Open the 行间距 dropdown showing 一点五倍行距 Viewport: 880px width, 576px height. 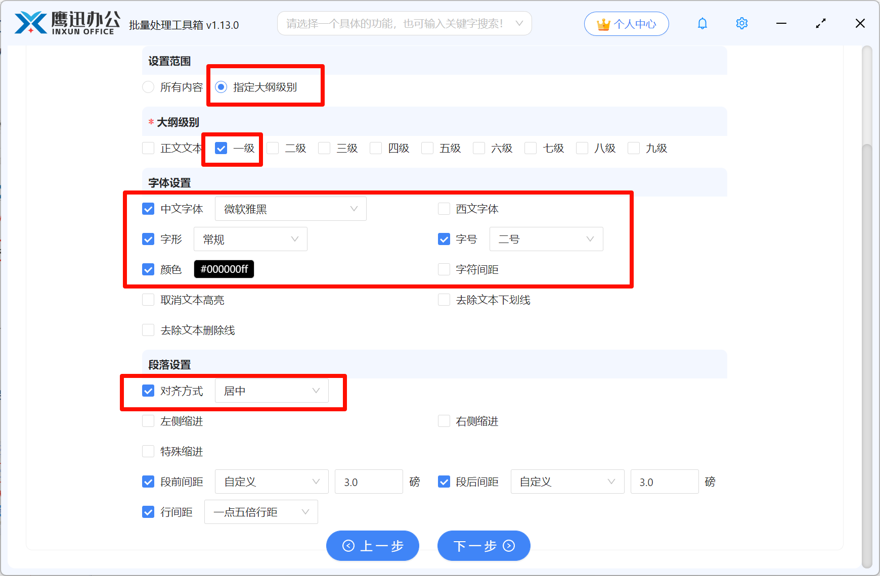(261, 511)
